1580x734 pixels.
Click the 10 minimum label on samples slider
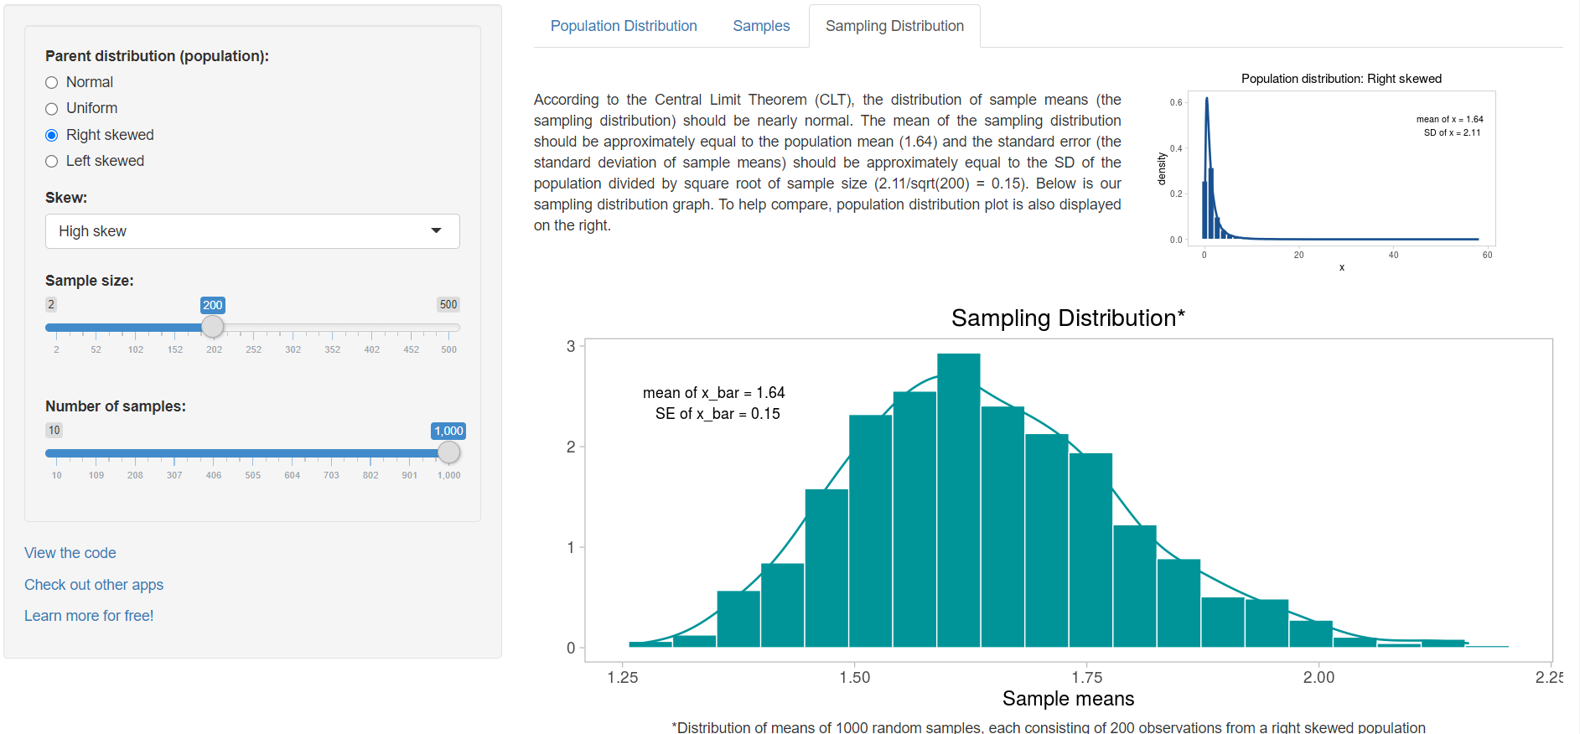click(x=54, y=431)
